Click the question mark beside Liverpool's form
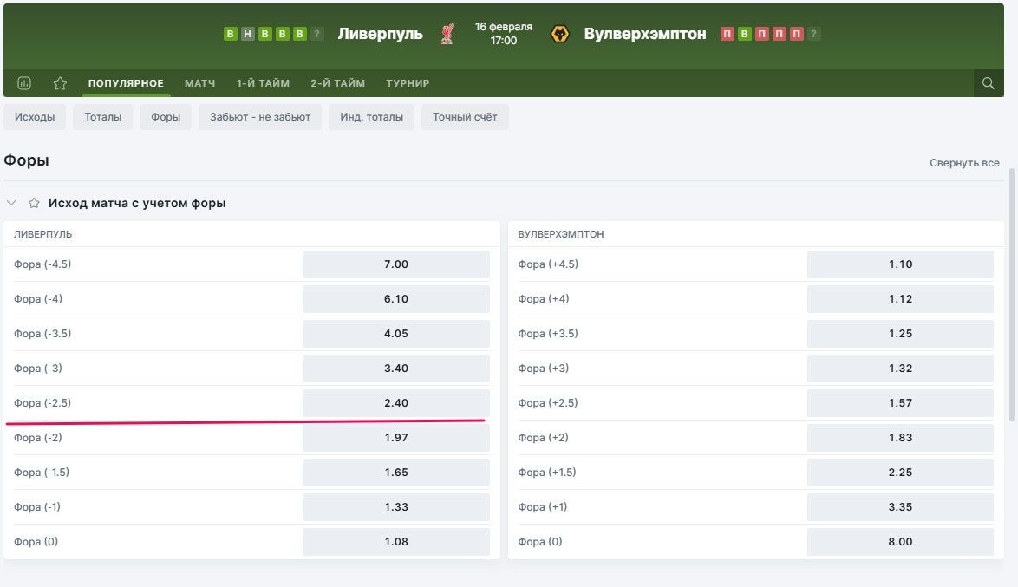The image size is (1018, 587). 316,34
